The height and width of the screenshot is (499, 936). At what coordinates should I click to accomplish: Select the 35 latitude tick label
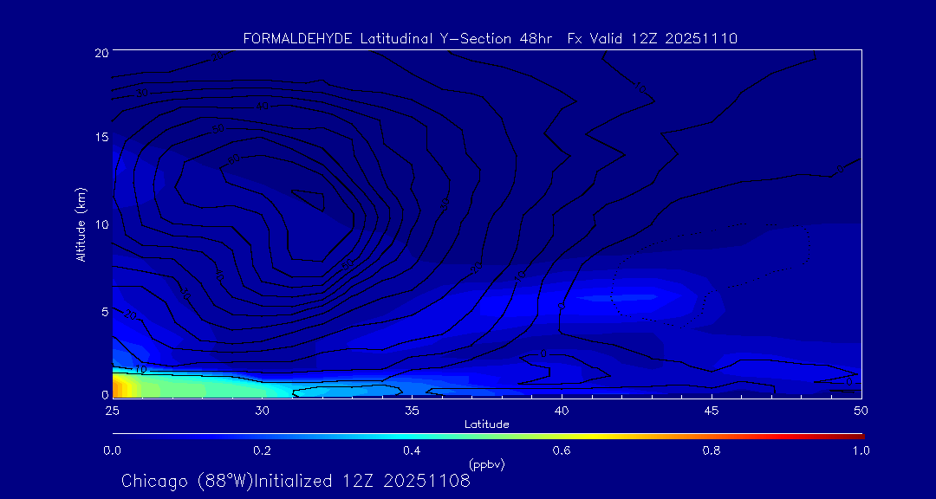click(x=412, y=410)
